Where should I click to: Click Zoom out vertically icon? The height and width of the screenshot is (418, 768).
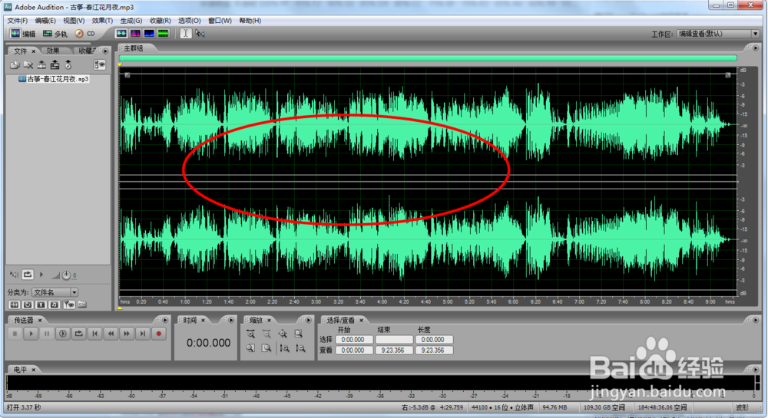(x=300, y=348)
